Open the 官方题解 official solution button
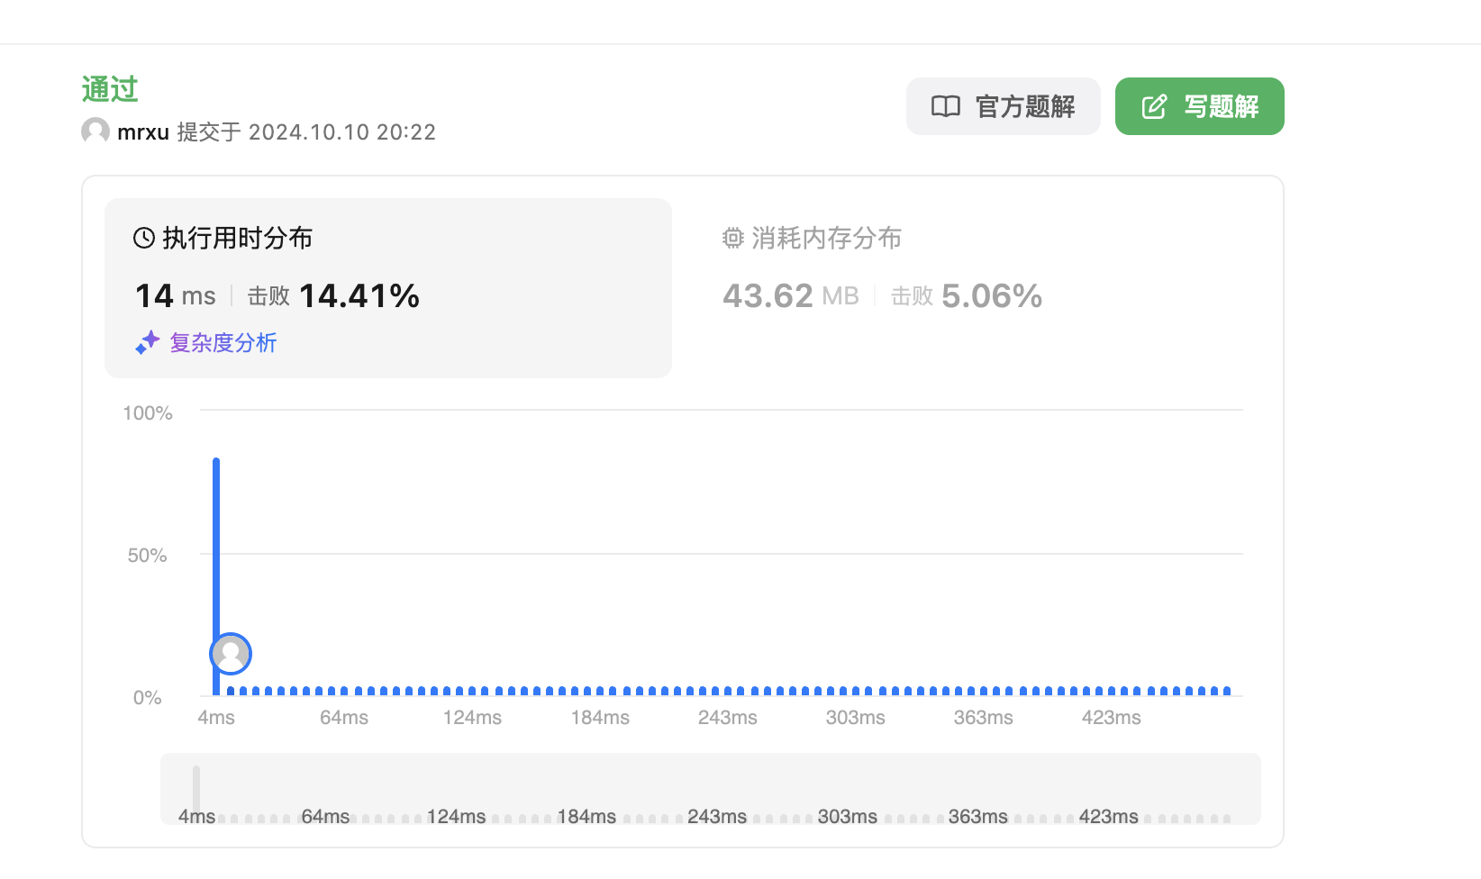The width and height of the screenshot is (1481, 879). click(1003, 106)
